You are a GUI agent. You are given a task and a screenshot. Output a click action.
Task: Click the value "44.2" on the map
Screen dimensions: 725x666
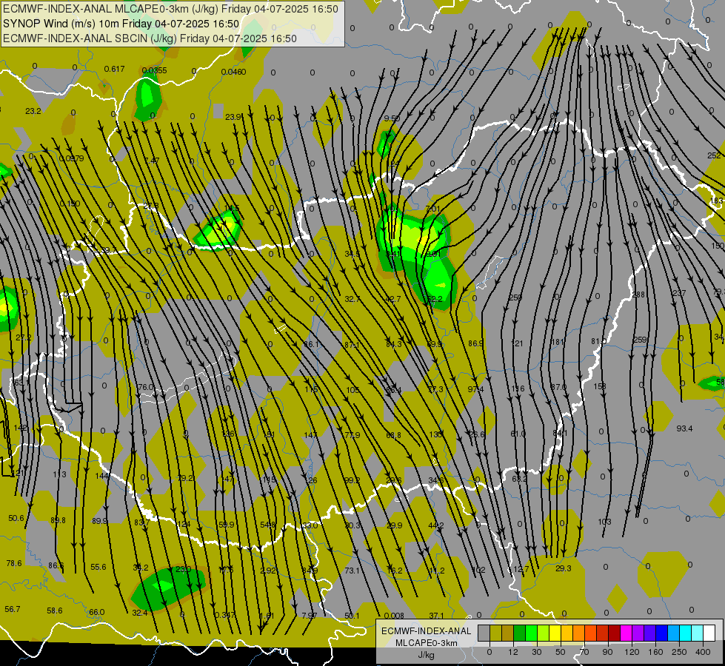point(436,525)
